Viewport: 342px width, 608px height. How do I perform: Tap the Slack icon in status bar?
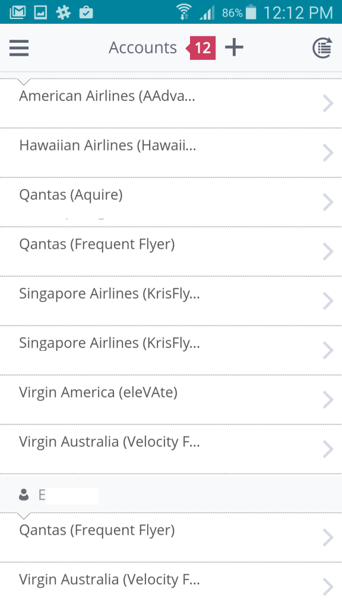[63, 12]
